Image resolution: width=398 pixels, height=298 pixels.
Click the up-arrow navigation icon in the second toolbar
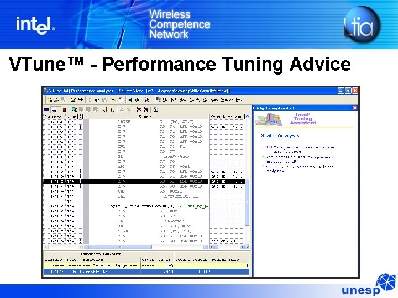122,109
